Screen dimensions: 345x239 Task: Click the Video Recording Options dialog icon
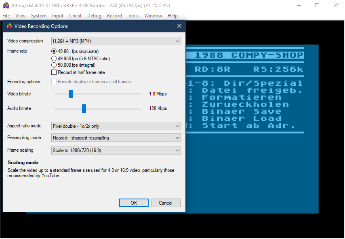(x=9, y=26)
